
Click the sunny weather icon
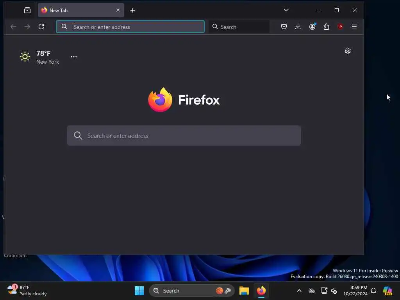[x=25, y=57]
